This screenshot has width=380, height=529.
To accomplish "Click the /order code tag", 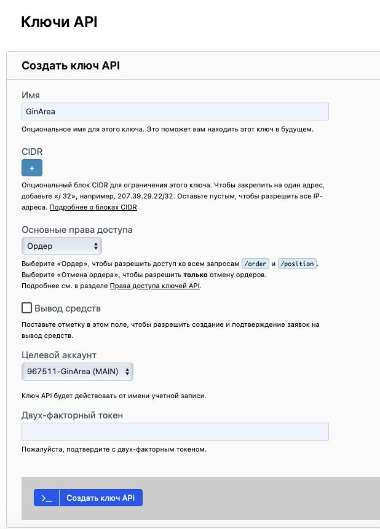I will (255, 264).
